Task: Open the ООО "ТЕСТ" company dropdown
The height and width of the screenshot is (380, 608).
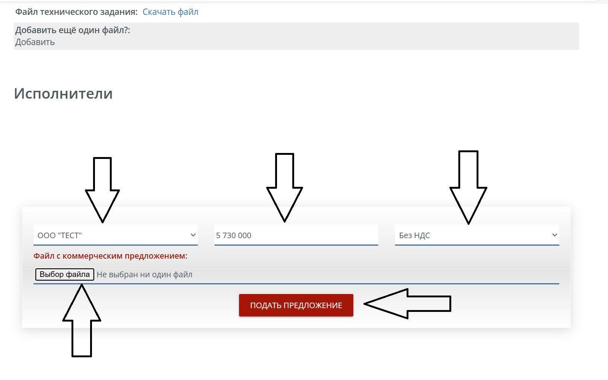Action: click(112, 235)
